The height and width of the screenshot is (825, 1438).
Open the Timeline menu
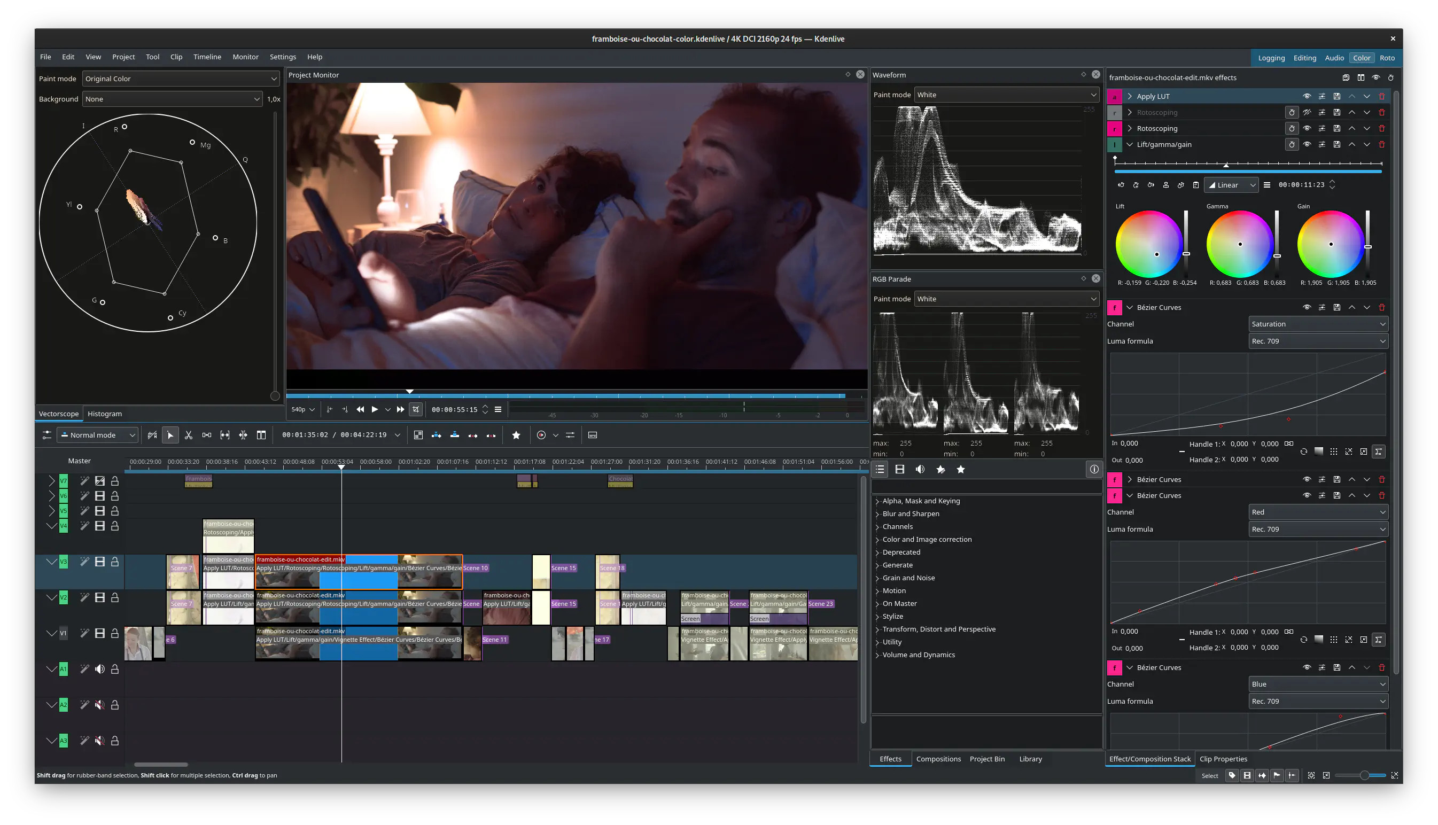click(x=207, y=57)
